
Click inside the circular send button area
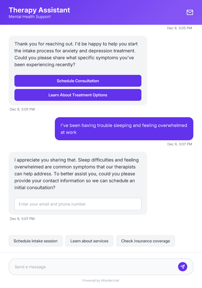click(x=183, y=266)
